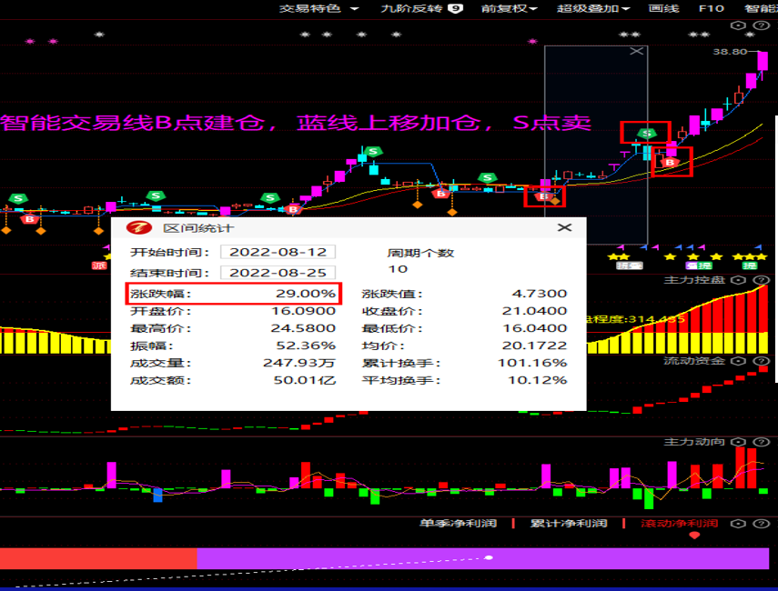Open main chart settings hexagon icon
The height and width of the screenshot is (591, 778).
tap(738, 25)
